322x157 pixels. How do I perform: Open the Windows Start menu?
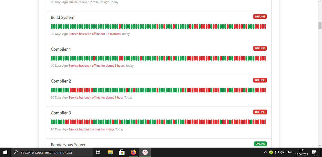pos(5,152)
